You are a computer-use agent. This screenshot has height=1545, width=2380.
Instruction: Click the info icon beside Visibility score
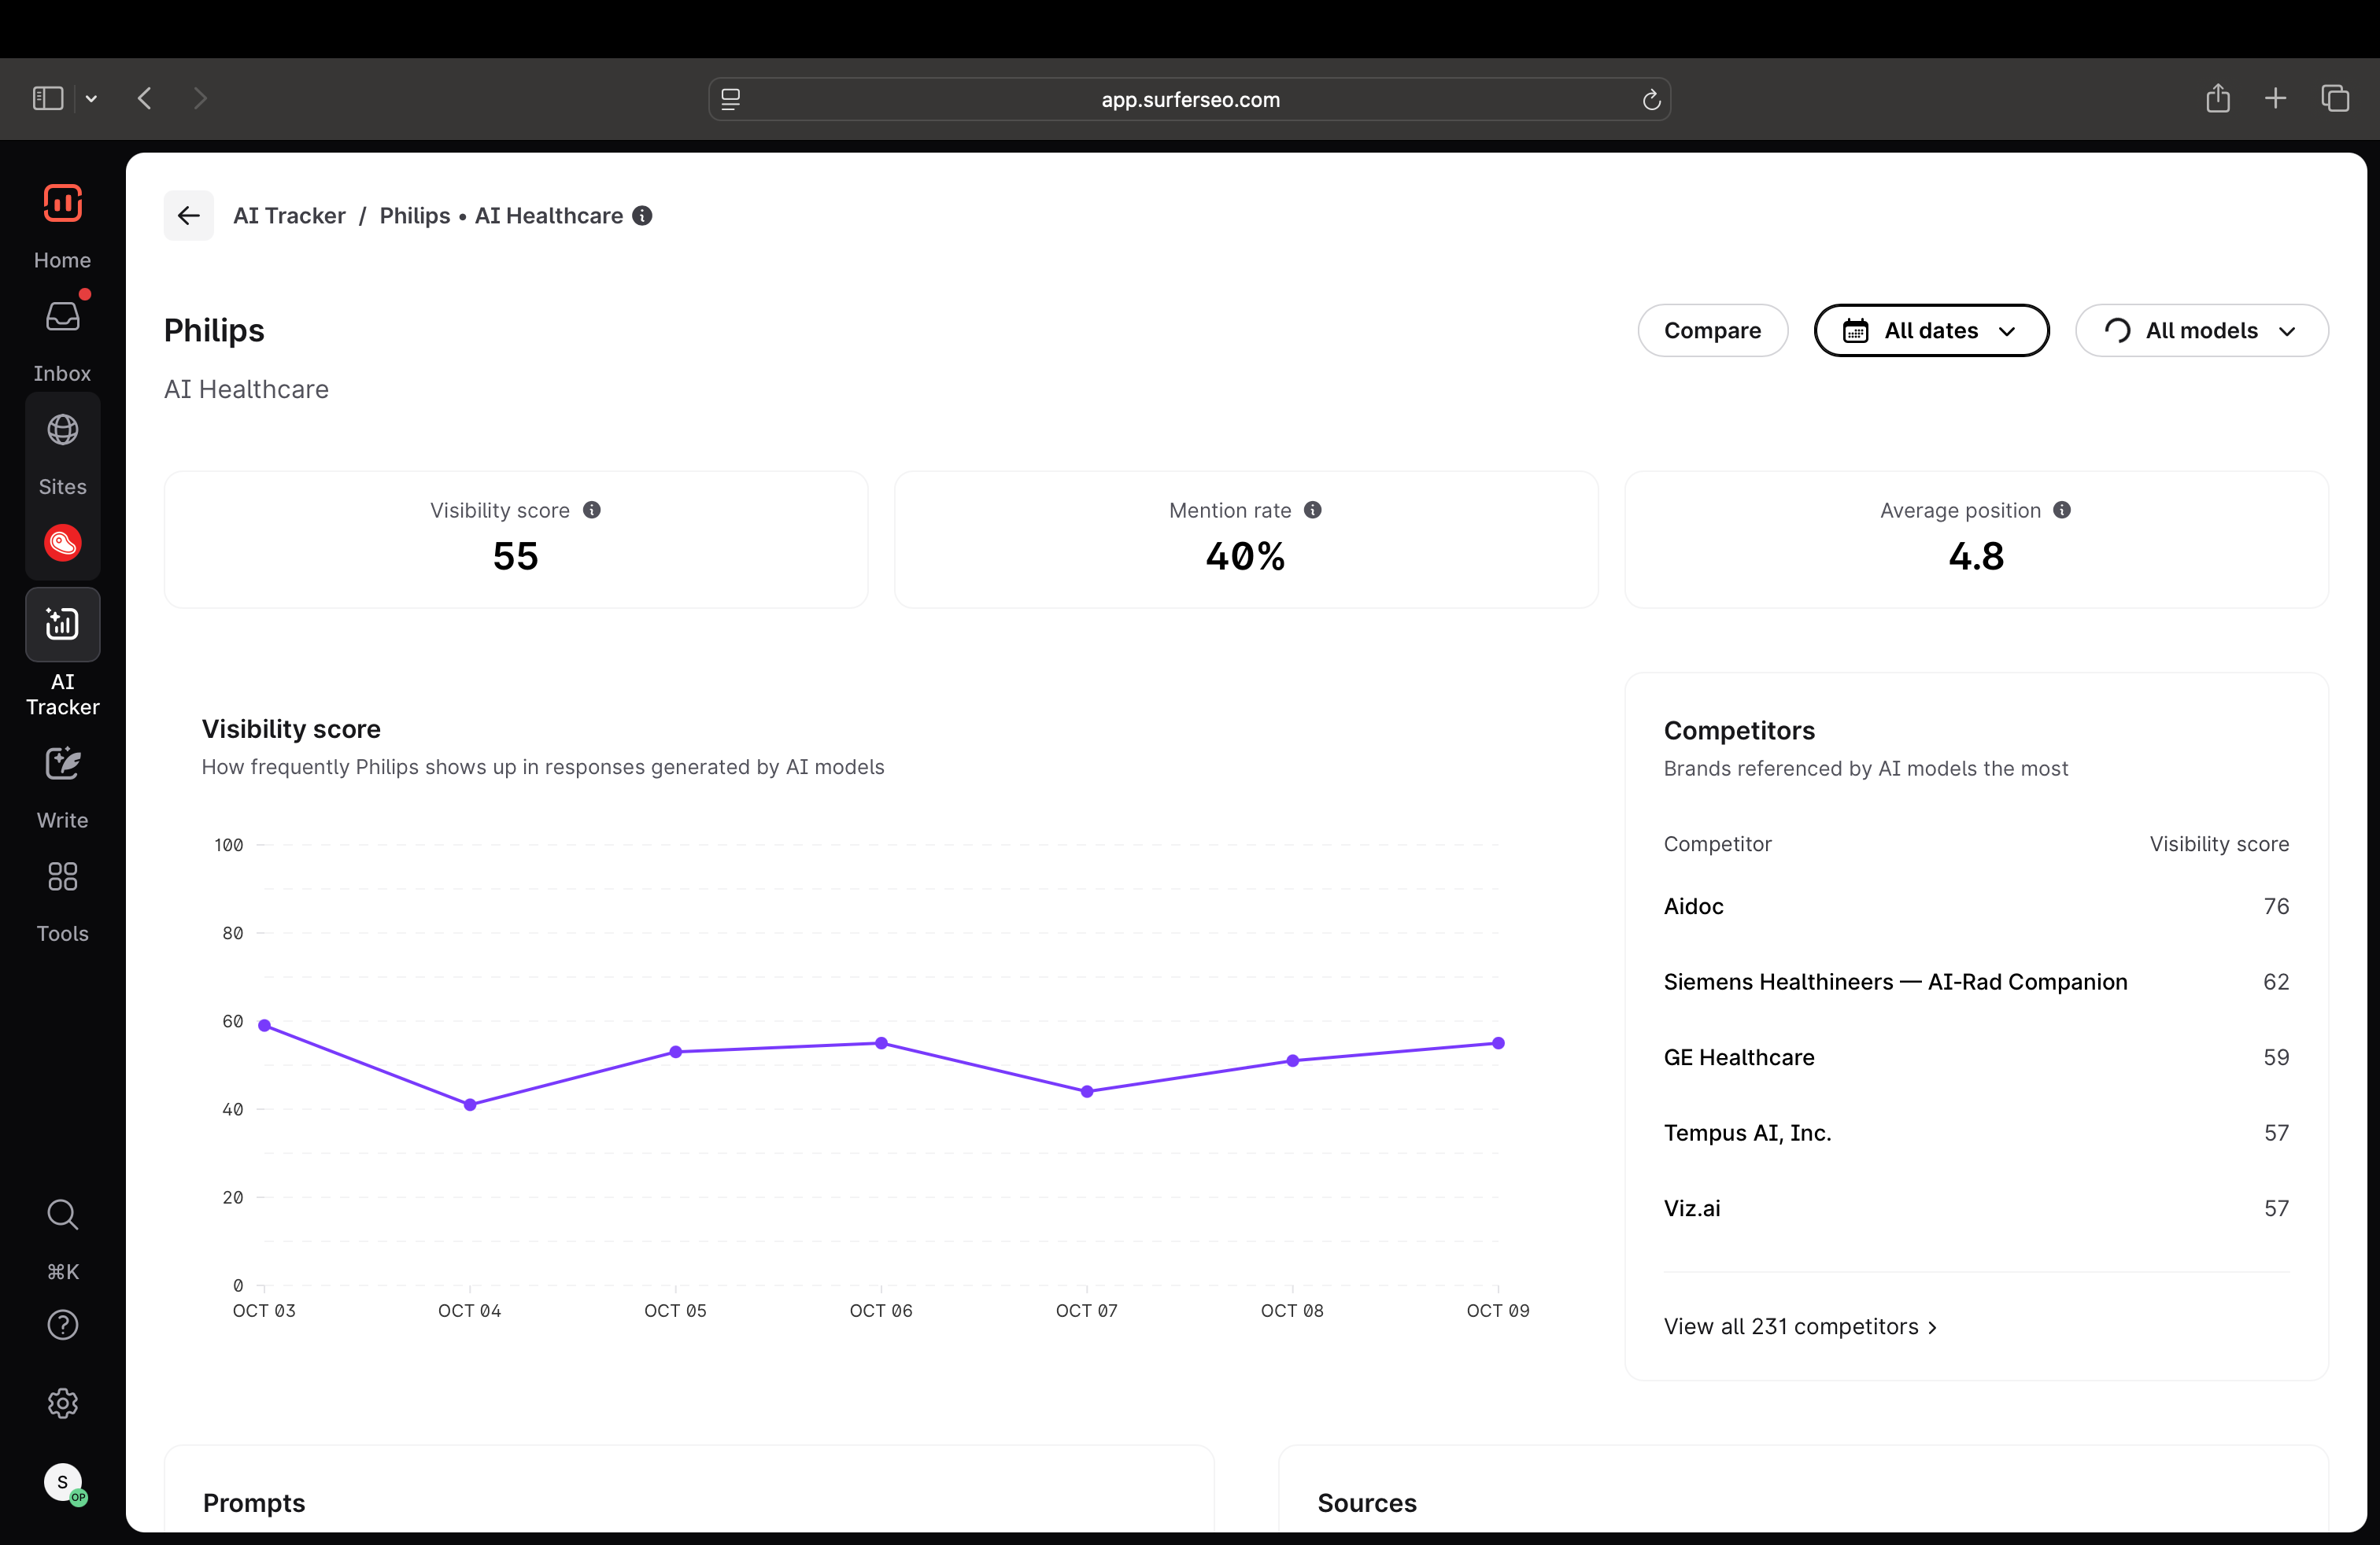click(592, 511)
